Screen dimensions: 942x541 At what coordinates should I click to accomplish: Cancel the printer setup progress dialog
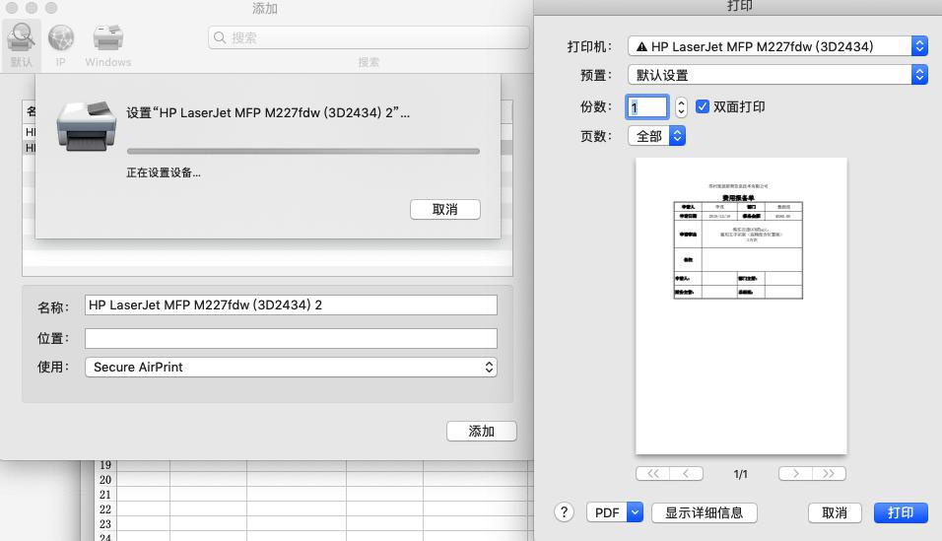click(445, 209)
